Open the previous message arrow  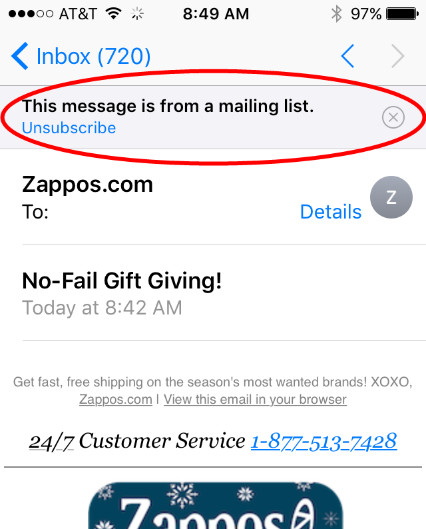click(348, 56)
